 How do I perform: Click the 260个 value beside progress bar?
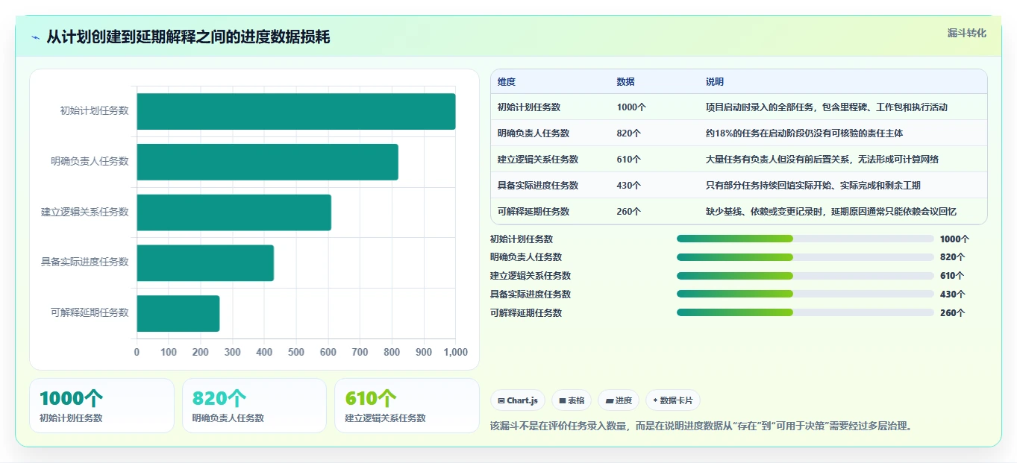952,313
